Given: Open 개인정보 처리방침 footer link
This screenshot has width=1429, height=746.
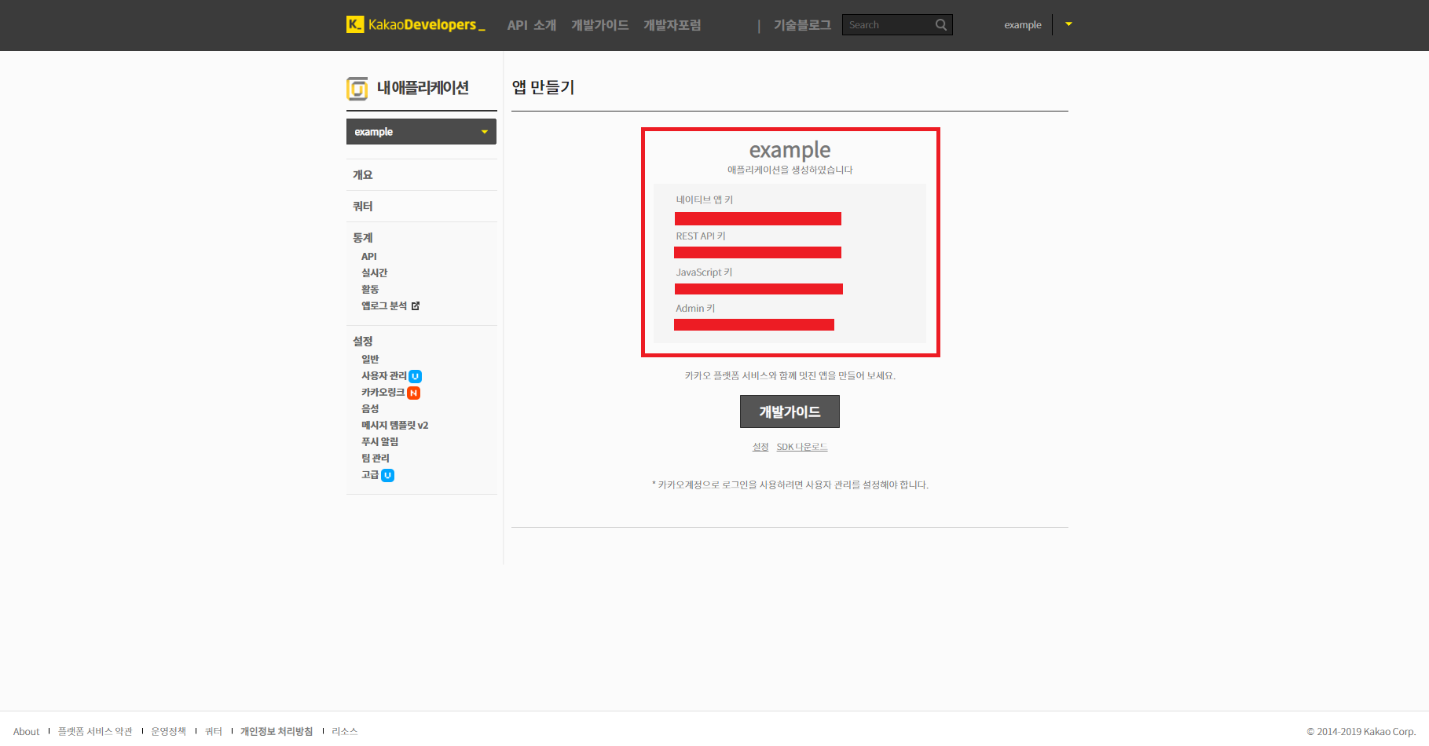Looking at the screenshot, I should [x=277, y=732].
